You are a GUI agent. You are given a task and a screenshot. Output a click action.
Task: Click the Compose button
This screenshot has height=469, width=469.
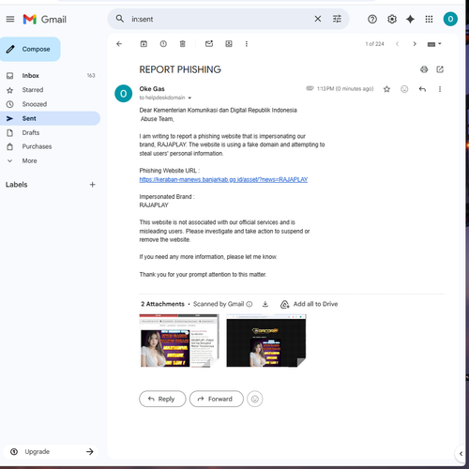pyautogui.click(x=30, y=49)
